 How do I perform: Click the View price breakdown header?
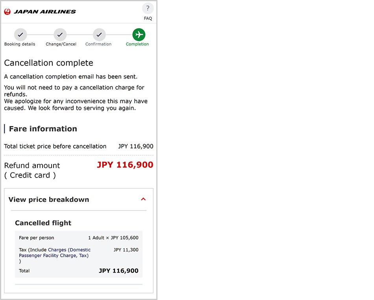[x=49, y=199]
